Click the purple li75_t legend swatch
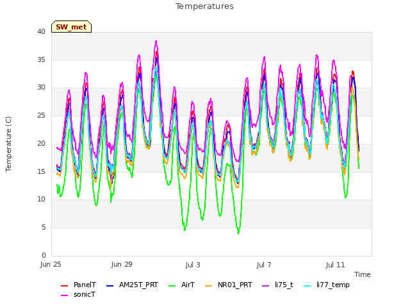Image resolution: width=410 pixels, height=307 pixels. (x=265, y=286)
